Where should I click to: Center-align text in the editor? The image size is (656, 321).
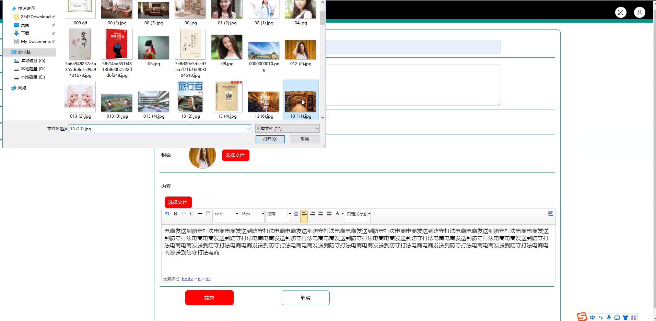click(x=321, y=214)
